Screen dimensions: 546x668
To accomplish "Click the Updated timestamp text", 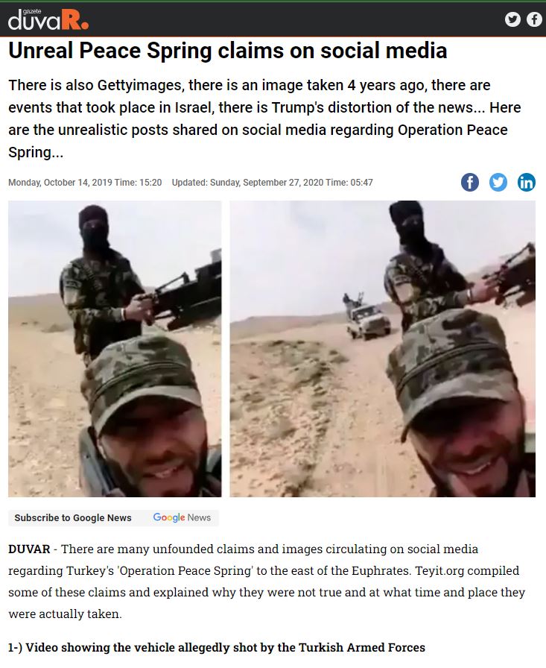I will [273, 183].
